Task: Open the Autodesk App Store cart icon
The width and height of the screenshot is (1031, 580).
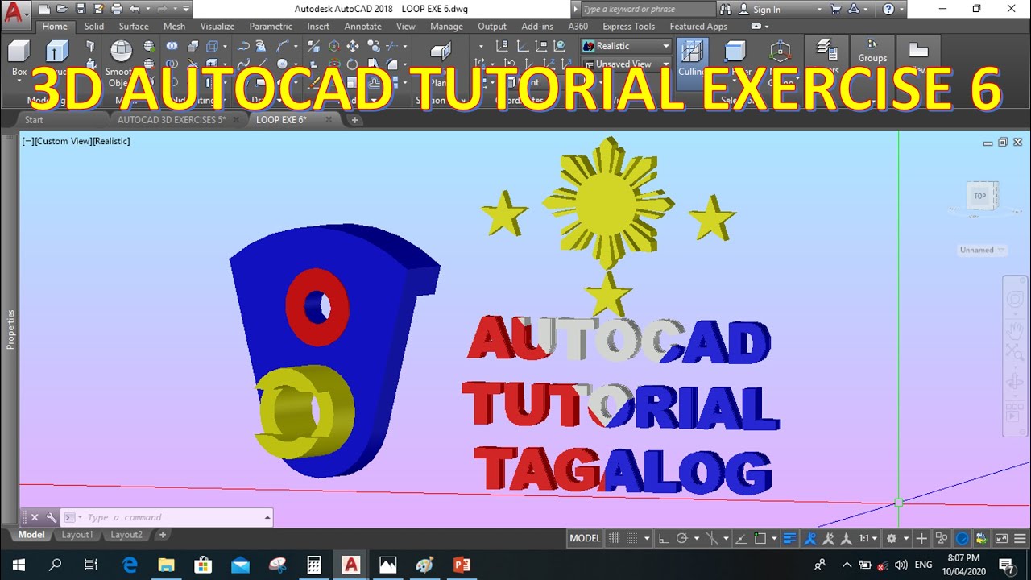Action: point(835,10)
